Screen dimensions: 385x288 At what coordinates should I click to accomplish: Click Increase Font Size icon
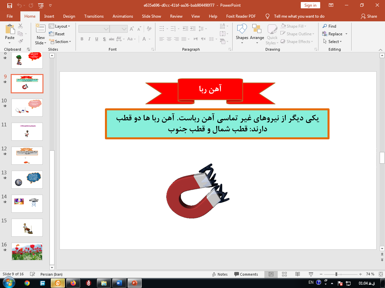132,29
